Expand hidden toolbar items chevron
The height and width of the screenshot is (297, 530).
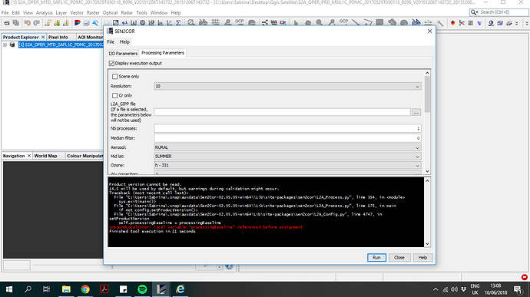pyautogui.click(x=516, y=23)
